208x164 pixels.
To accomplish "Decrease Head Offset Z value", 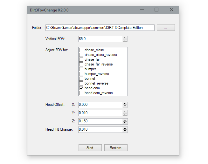I will pos(125,122).
